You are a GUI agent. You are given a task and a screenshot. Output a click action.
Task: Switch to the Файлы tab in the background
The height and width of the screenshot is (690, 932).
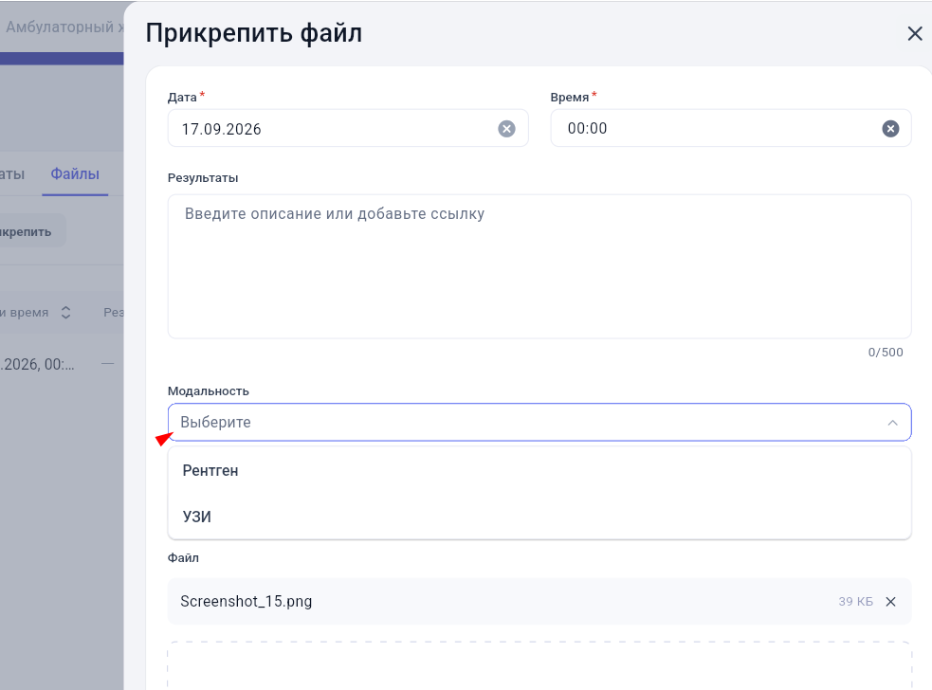[75, 174]
